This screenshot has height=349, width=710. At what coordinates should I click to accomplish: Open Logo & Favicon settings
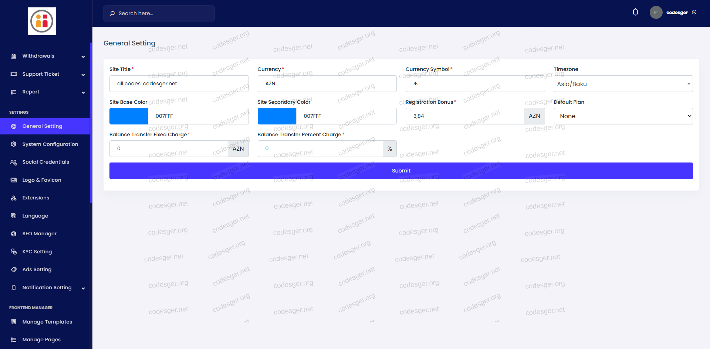(x=41, y=180)
